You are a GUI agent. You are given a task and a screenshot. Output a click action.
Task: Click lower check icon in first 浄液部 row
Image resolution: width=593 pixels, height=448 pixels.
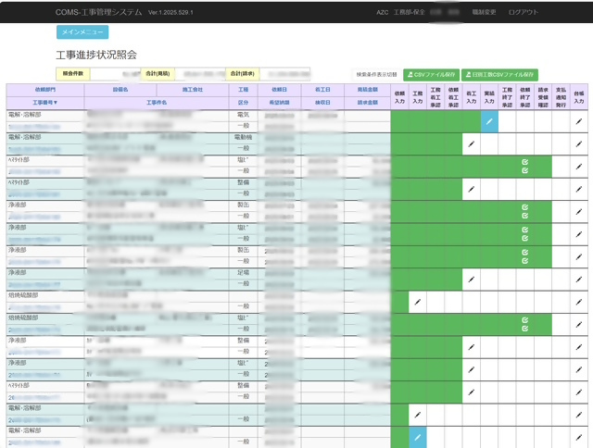coord(524,217)
